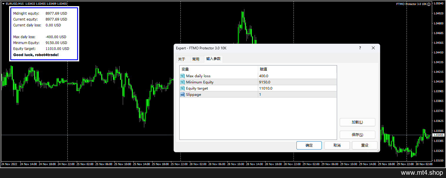446x178 pixels.
Task: Click the Equity target variable icon
Action: click(182, 88)
